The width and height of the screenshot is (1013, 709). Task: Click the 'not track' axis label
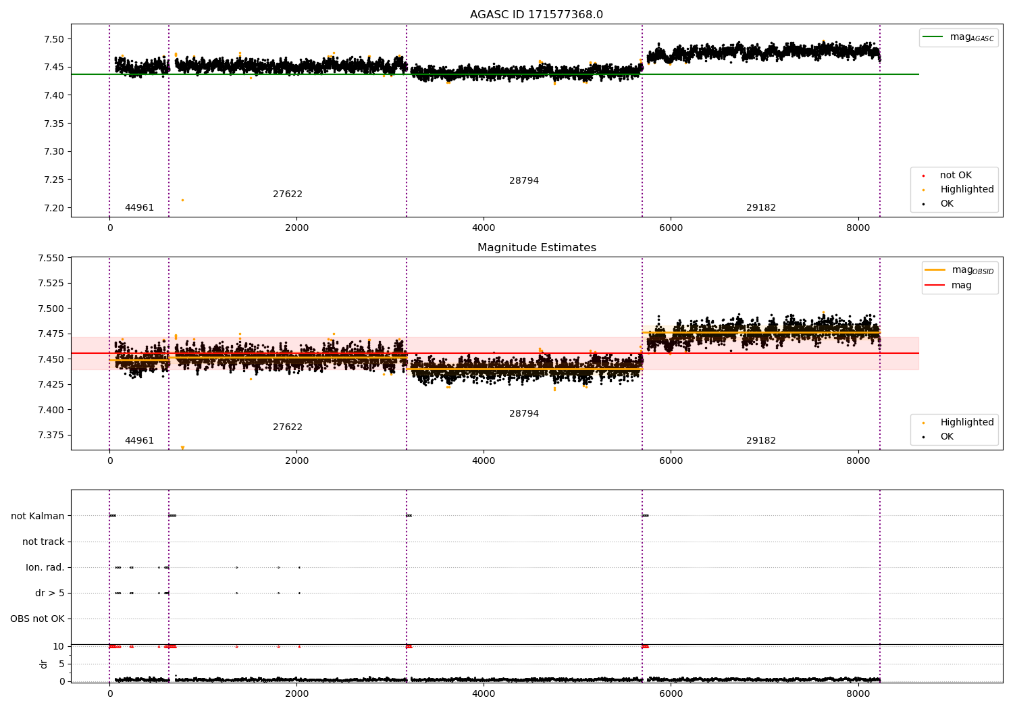click(x=43, y=542)
